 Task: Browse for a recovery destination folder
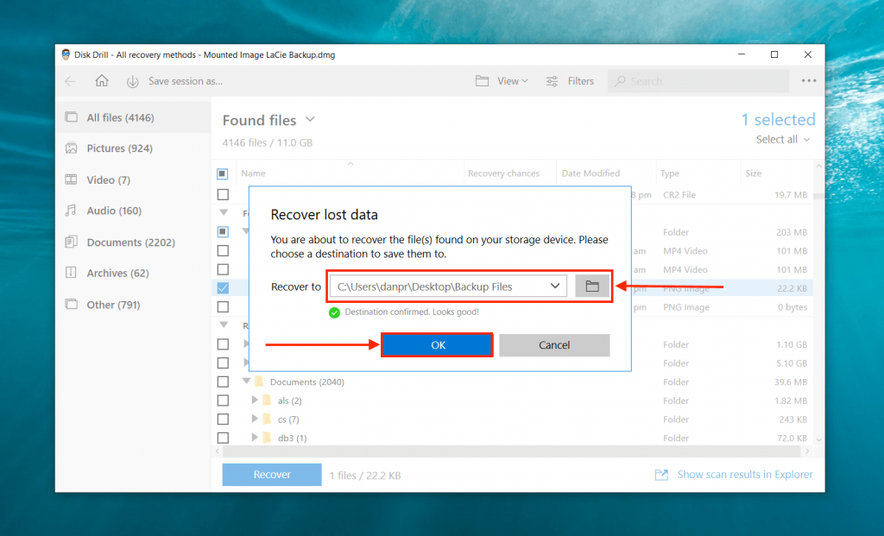click(x=592, y=286)
